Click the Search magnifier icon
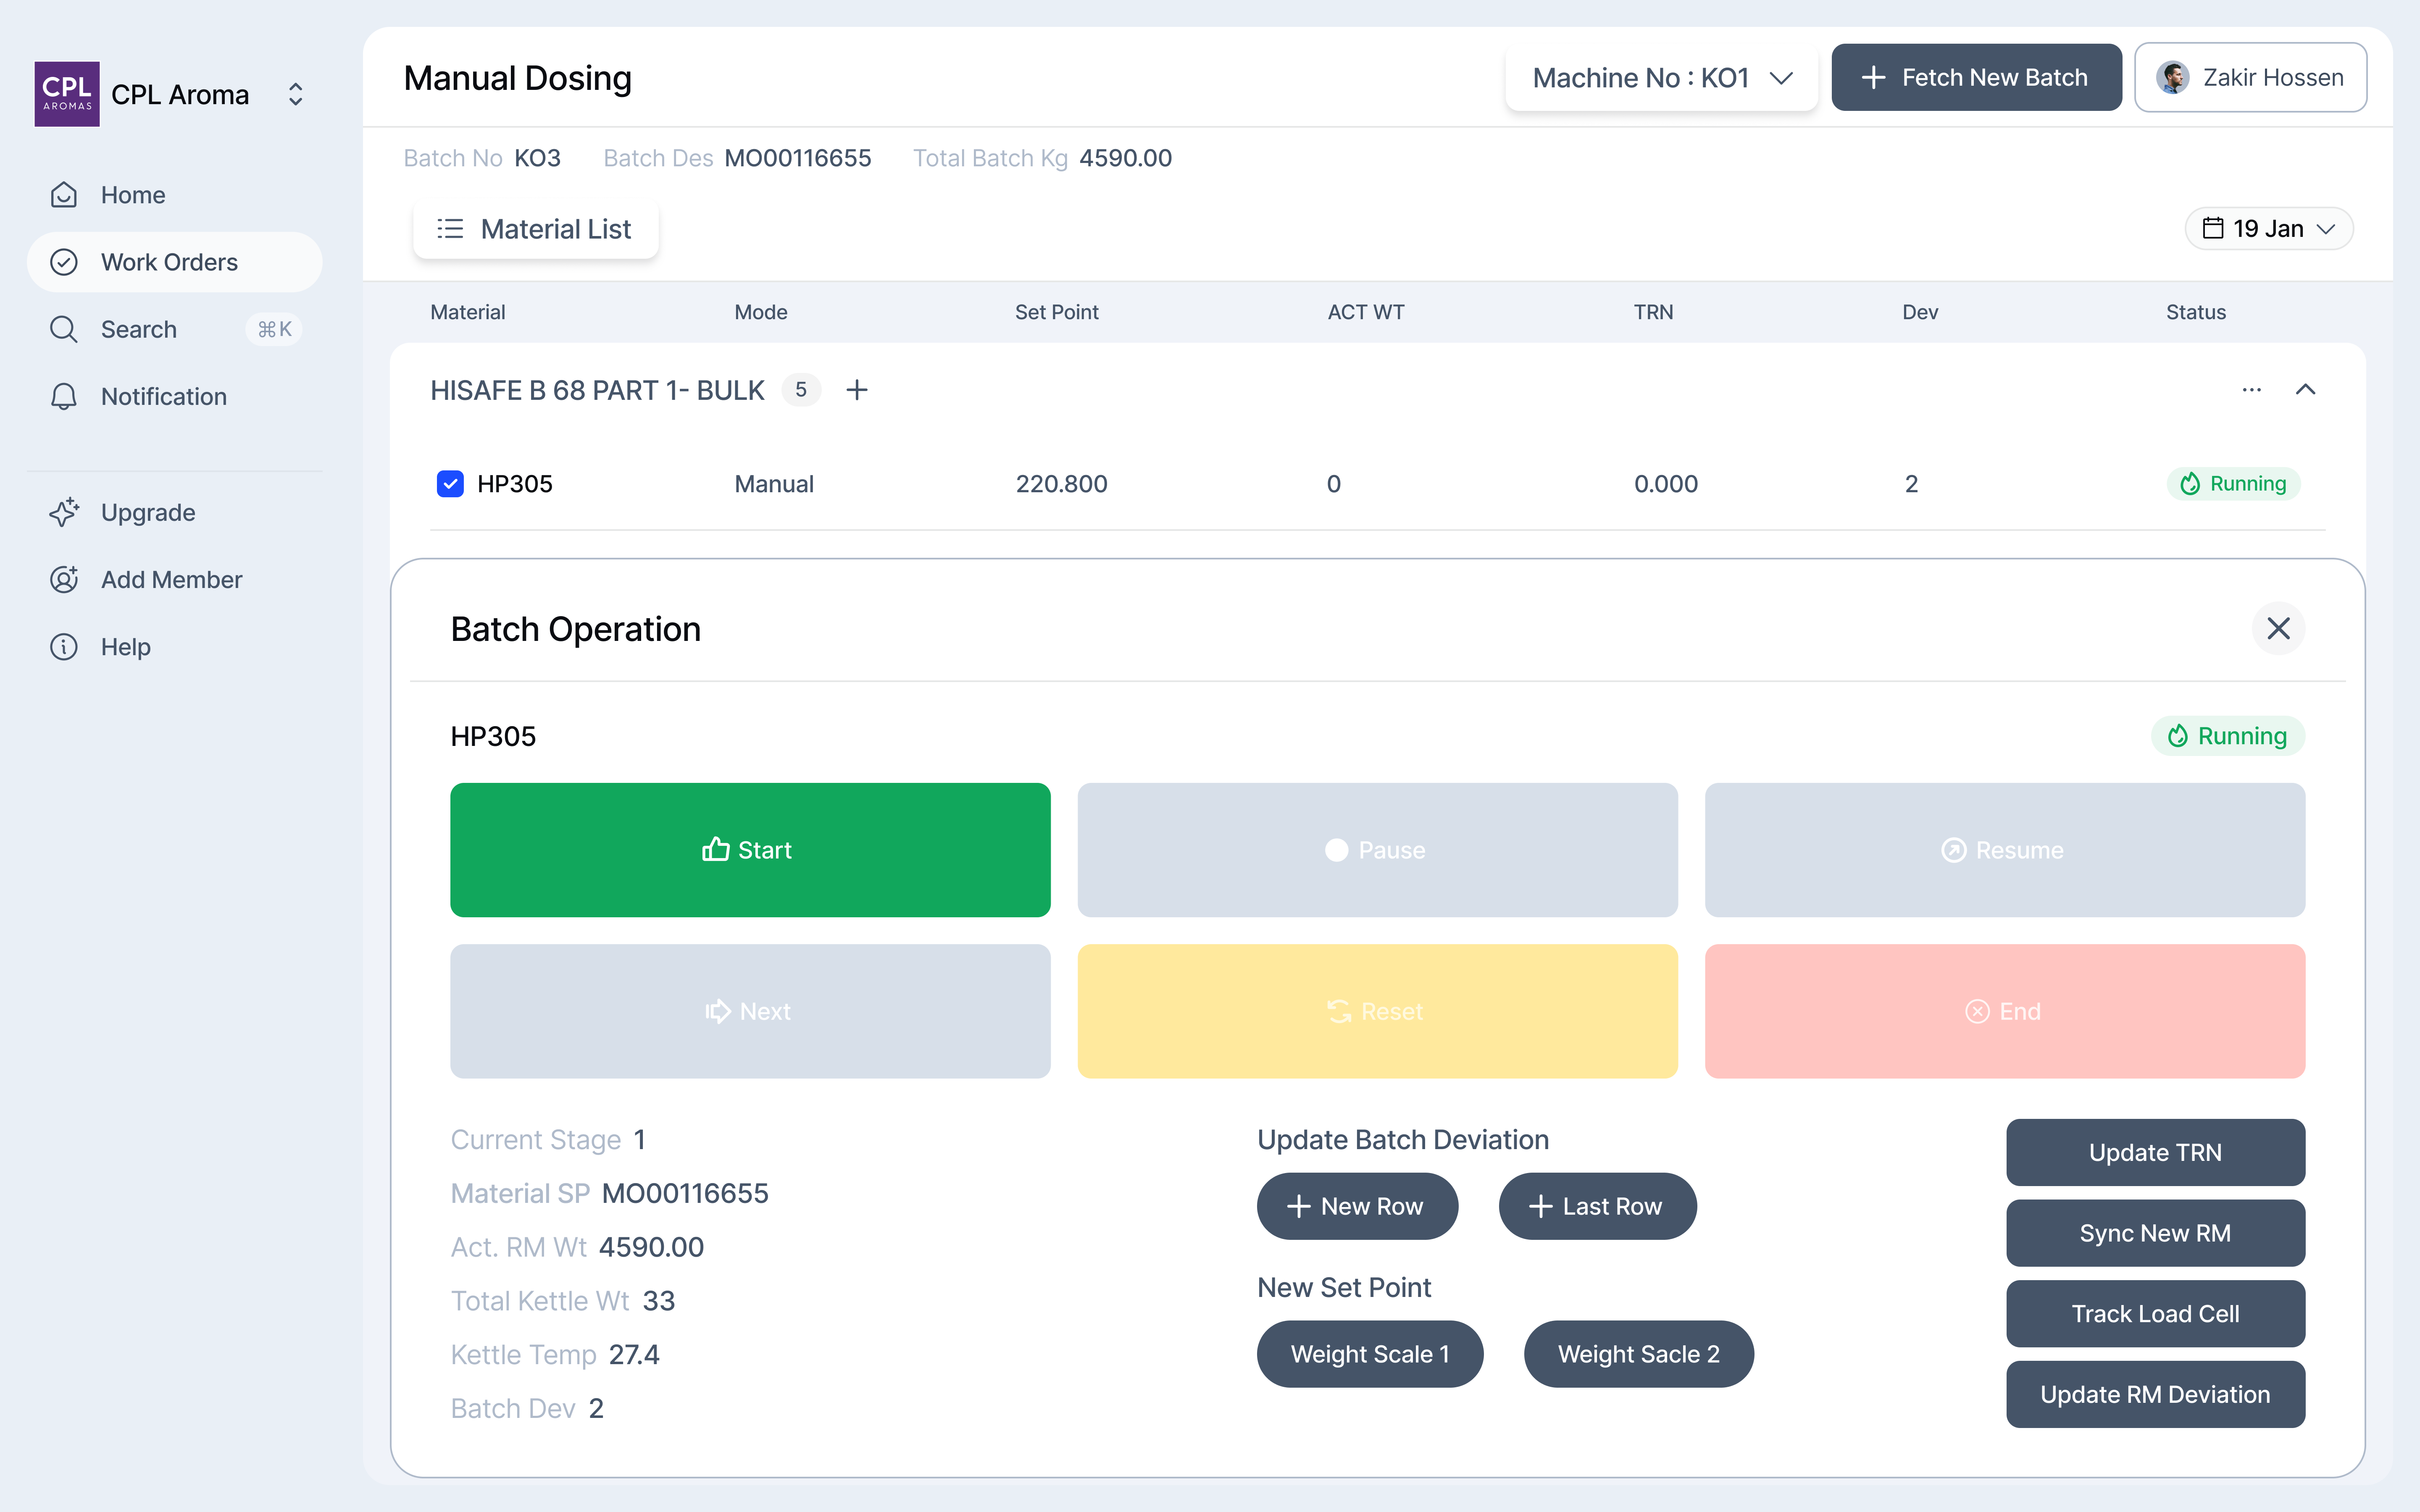 click(x=64, y=329)
